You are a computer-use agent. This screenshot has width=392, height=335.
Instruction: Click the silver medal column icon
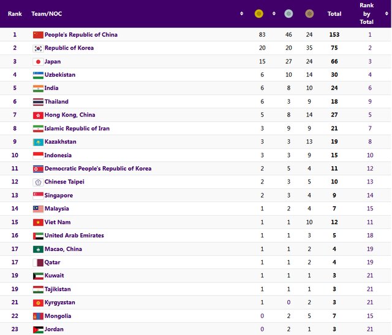point(289,13)
